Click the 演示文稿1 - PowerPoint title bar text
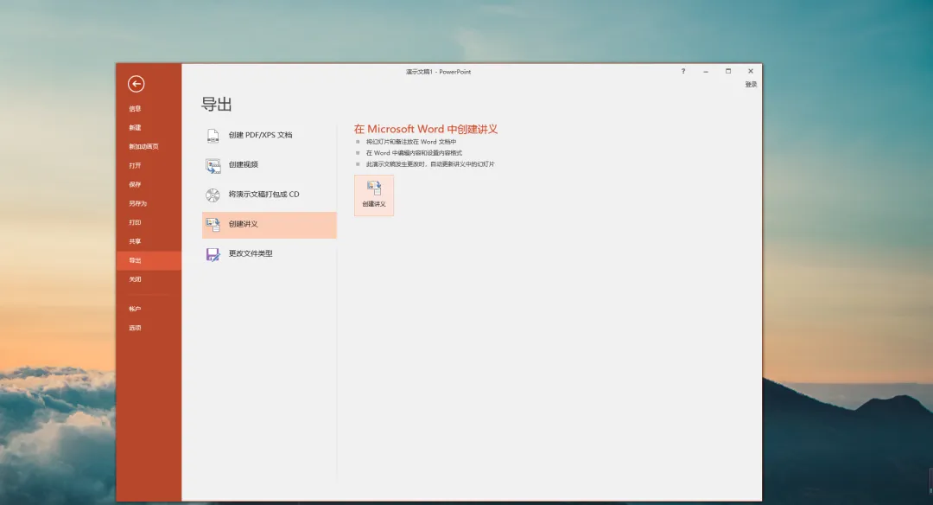The width and height of the screenshot is (933, 505). (439, 72)
